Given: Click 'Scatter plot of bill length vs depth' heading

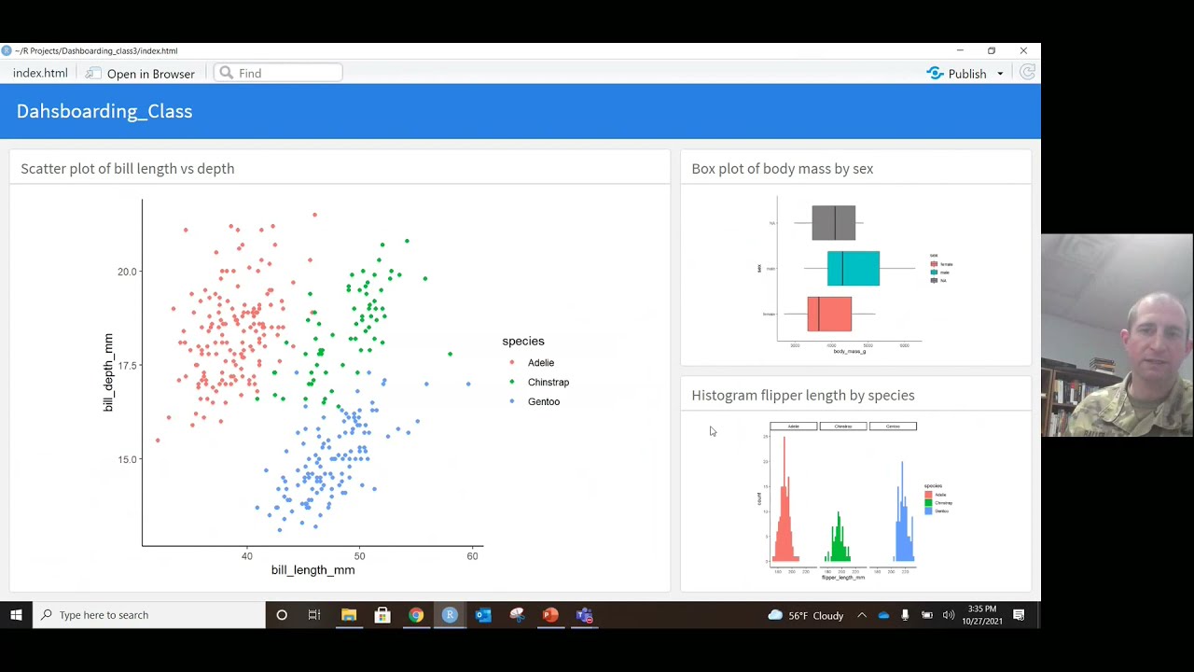Looking at the screenshot, I should pos(128,168).
